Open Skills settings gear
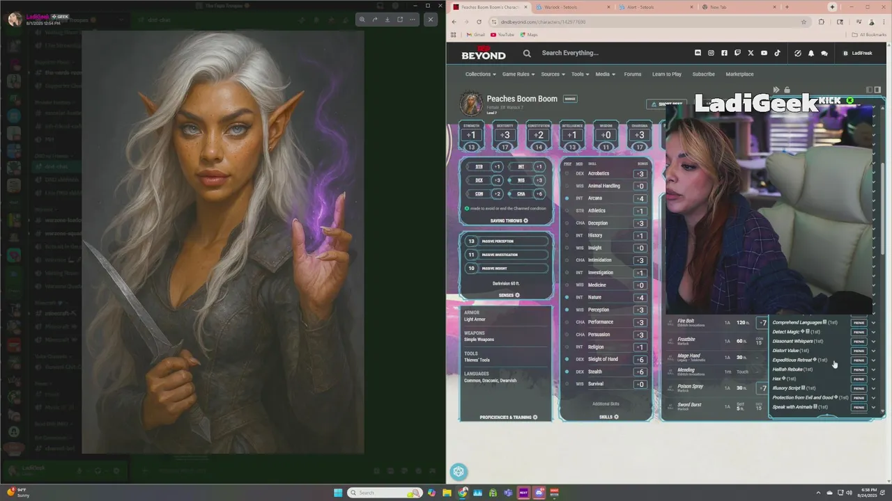 (616, 417)
